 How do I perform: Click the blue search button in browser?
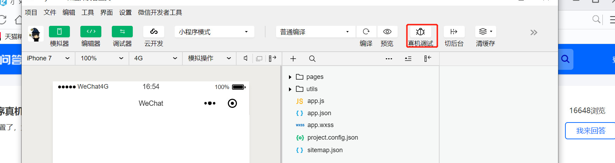565,59
